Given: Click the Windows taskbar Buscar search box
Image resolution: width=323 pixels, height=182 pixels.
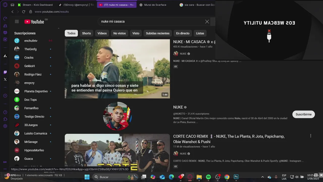Looking at the screenshot, I should click(115, 177).
